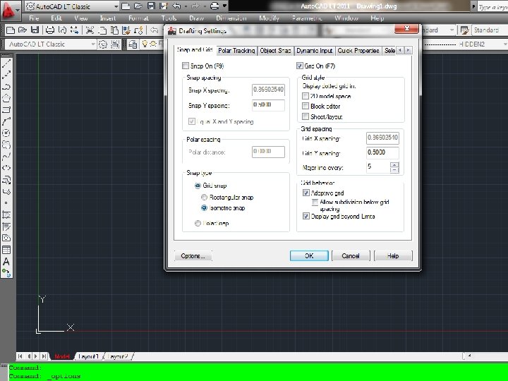Open the Format menu

[x=138, y=18]
